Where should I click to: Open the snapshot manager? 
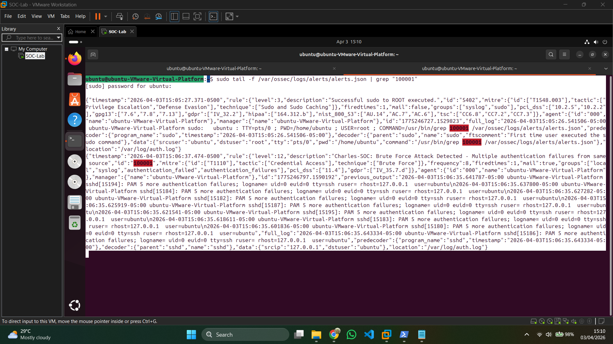click(159, 16)
